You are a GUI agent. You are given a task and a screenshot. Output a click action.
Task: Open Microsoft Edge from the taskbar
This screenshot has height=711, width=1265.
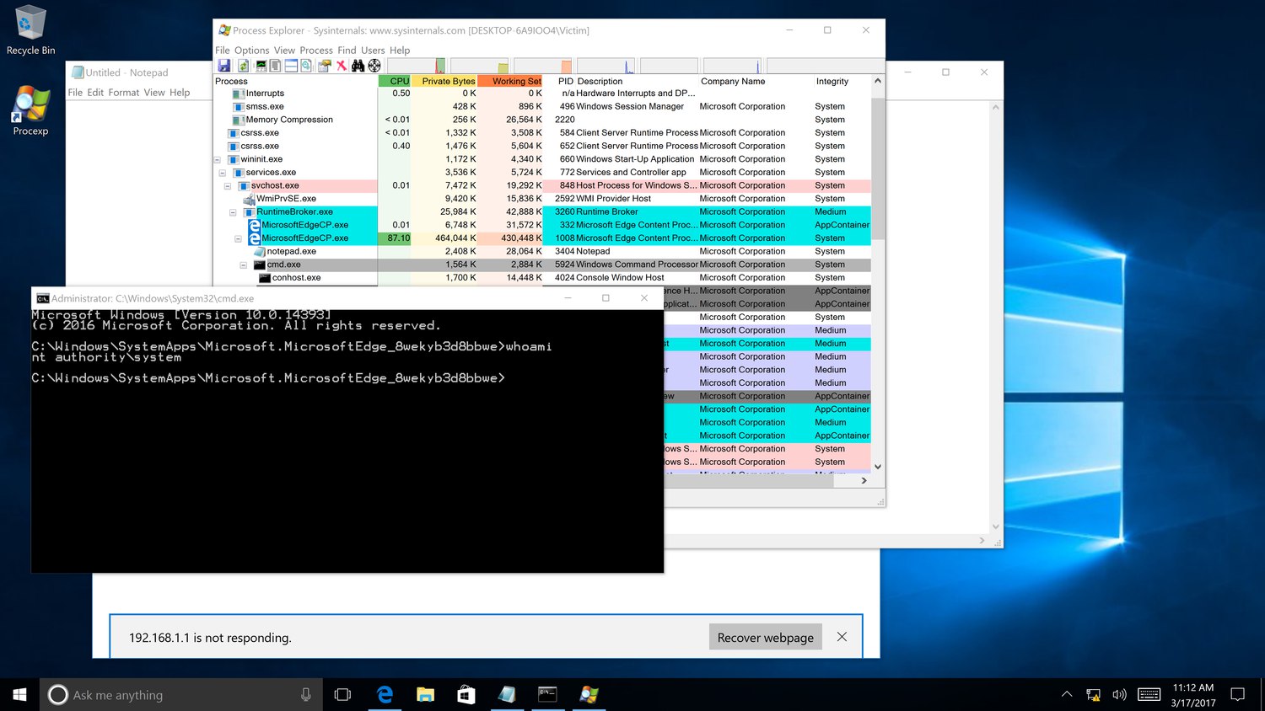pyautogui.click(x=385, y=694)
